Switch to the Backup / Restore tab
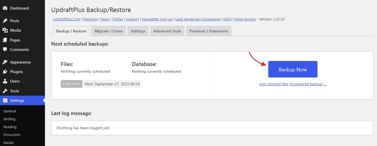Viewport: 377px width, 146px height. [x=71, y=31]
